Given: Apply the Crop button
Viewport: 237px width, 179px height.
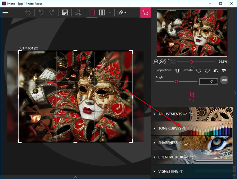Looking at the screenshot, I should (x=192, y=97).
